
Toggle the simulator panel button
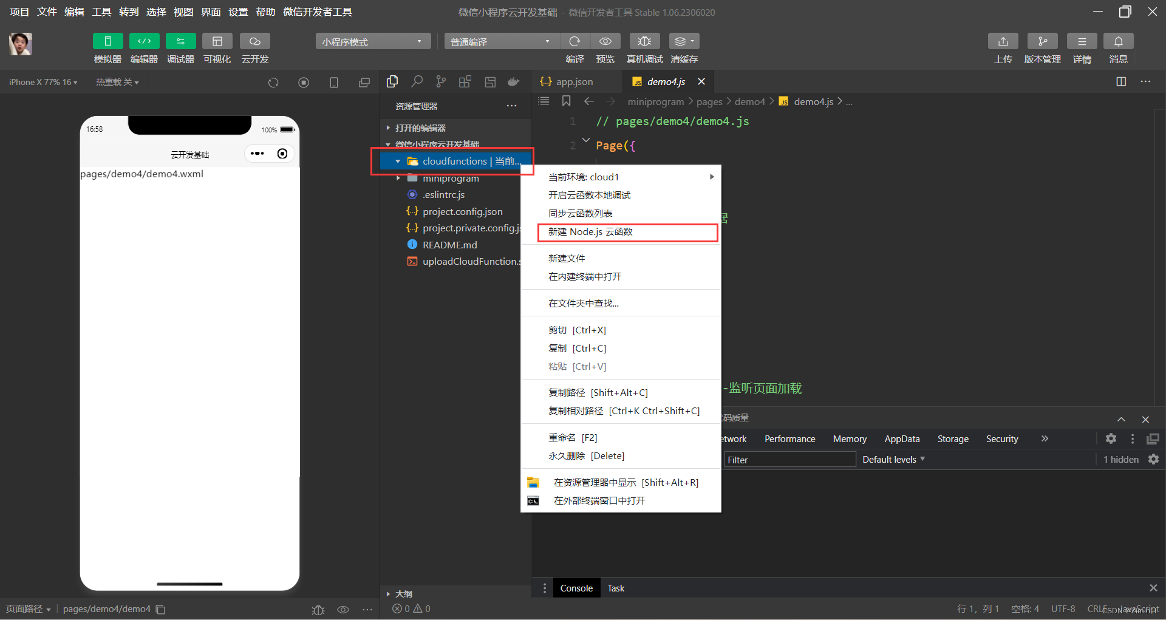107,41
